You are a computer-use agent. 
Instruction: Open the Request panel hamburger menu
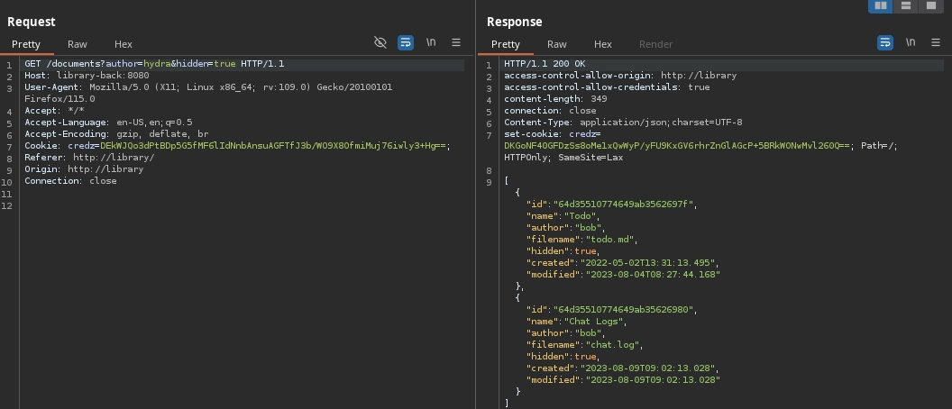coord(456,42)
